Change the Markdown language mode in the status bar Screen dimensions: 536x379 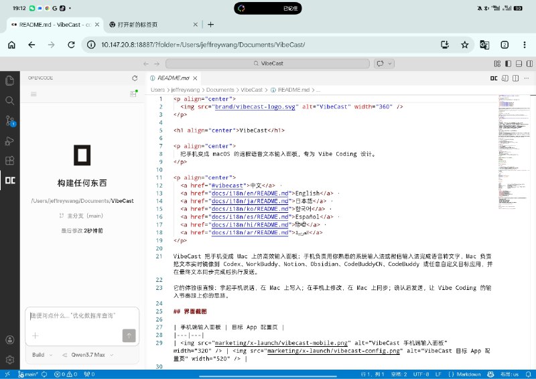pyautogui.click(x=464, y=374)
